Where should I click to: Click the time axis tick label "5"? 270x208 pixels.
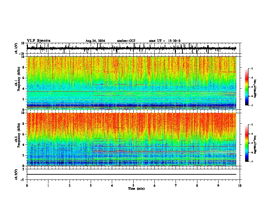(133, 186)
